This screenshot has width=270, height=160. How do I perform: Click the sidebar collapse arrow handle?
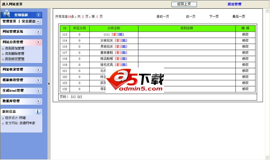[49, 84]
